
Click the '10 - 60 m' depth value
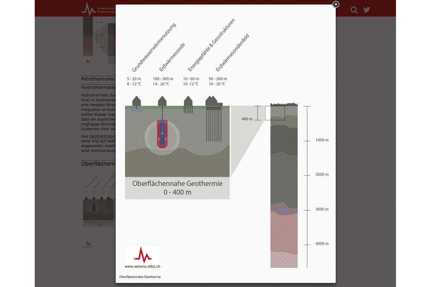(191, 79)
